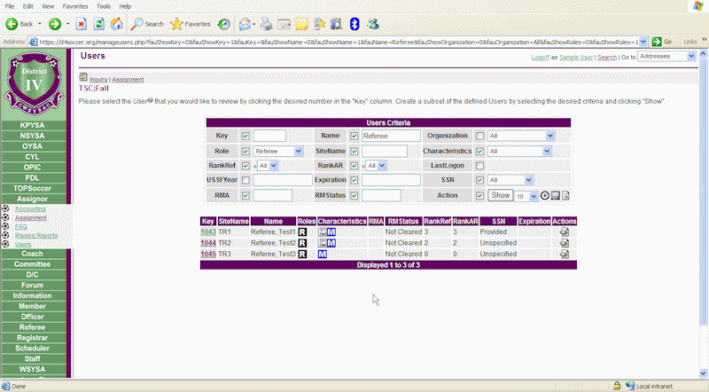The image size is (709, 392).
Task: Open the Missing Reports sidebar link
Action: pyautogui.click(x=35, y=235)
